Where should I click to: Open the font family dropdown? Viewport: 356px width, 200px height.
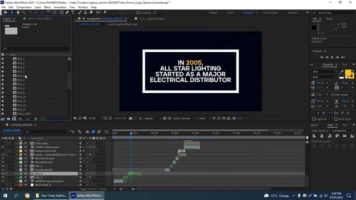tap(324, 72)
